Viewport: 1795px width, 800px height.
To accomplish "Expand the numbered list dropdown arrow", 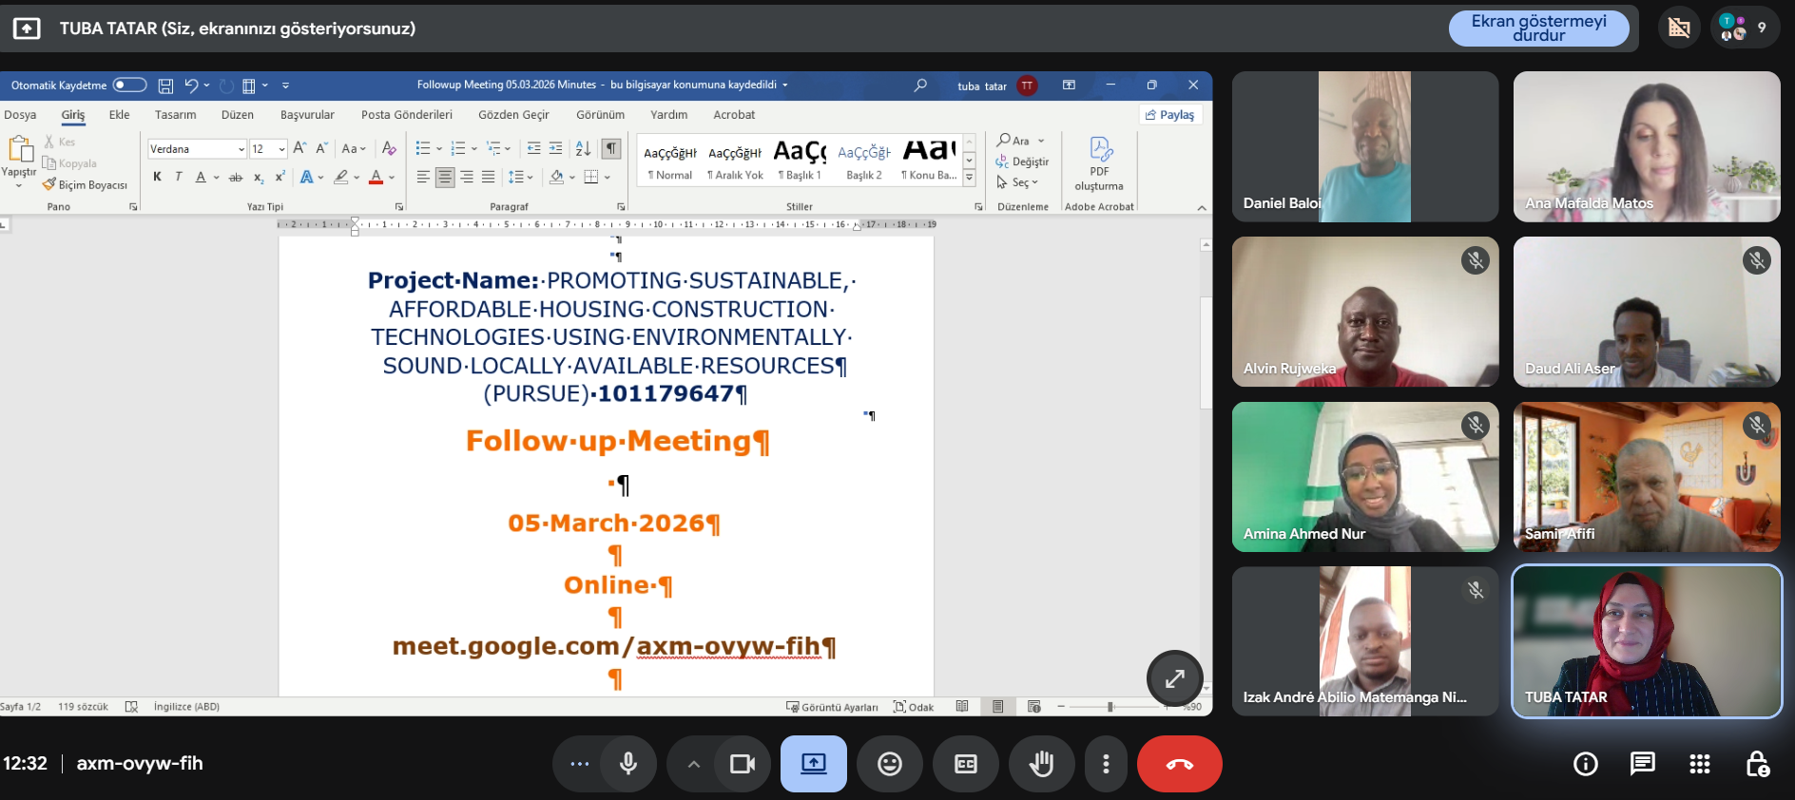I will [474, 149].
